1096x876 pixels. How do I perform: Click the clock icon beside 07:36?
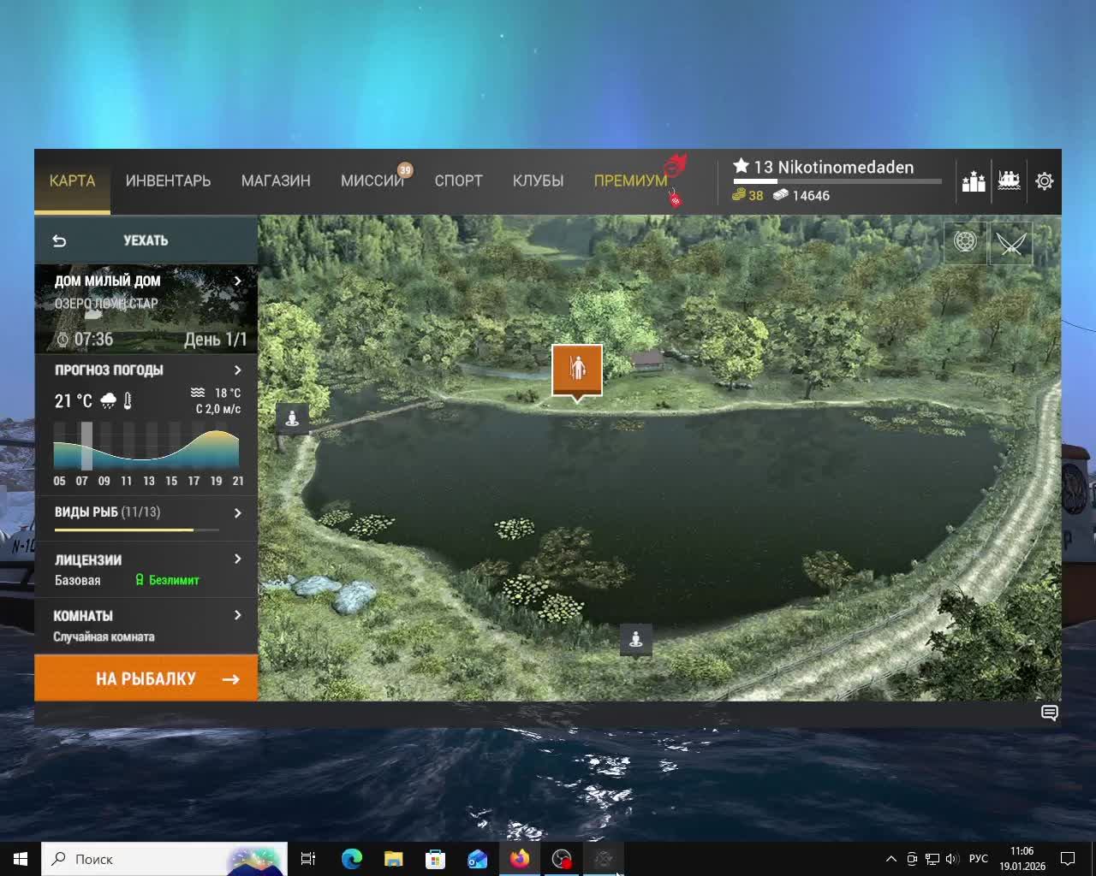tap(63, 340)
